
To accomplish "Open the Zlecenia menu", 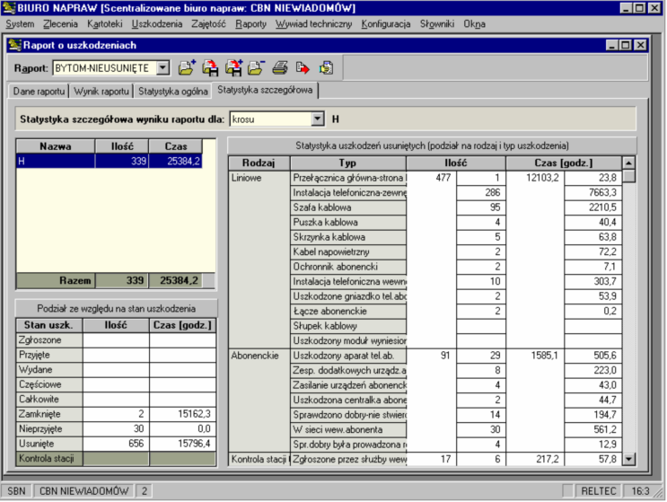I will click(60, 24).
